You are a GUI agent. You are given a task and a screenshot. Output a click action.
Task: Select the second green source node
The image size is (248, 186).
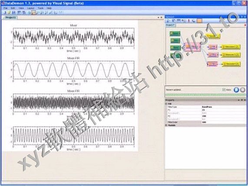click(175, 40)
